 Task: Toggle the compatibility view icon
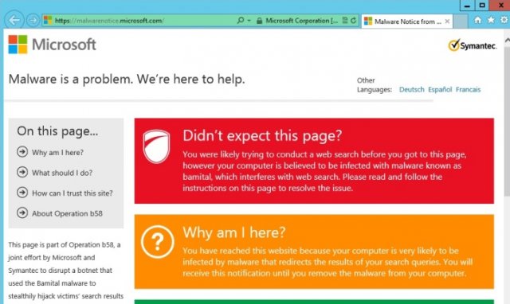pyautogui.click(x=345, y=21)
